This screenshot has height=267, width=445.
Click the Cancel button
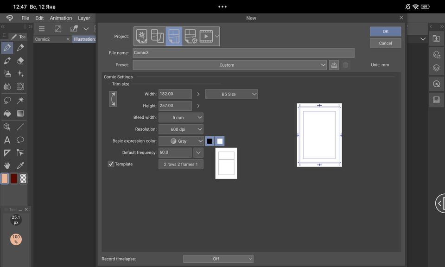tap(385, 43)
